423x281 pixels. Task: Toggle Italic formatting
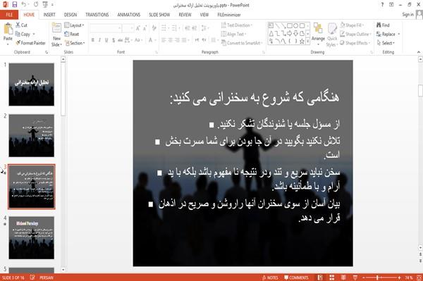coord(99,40)
